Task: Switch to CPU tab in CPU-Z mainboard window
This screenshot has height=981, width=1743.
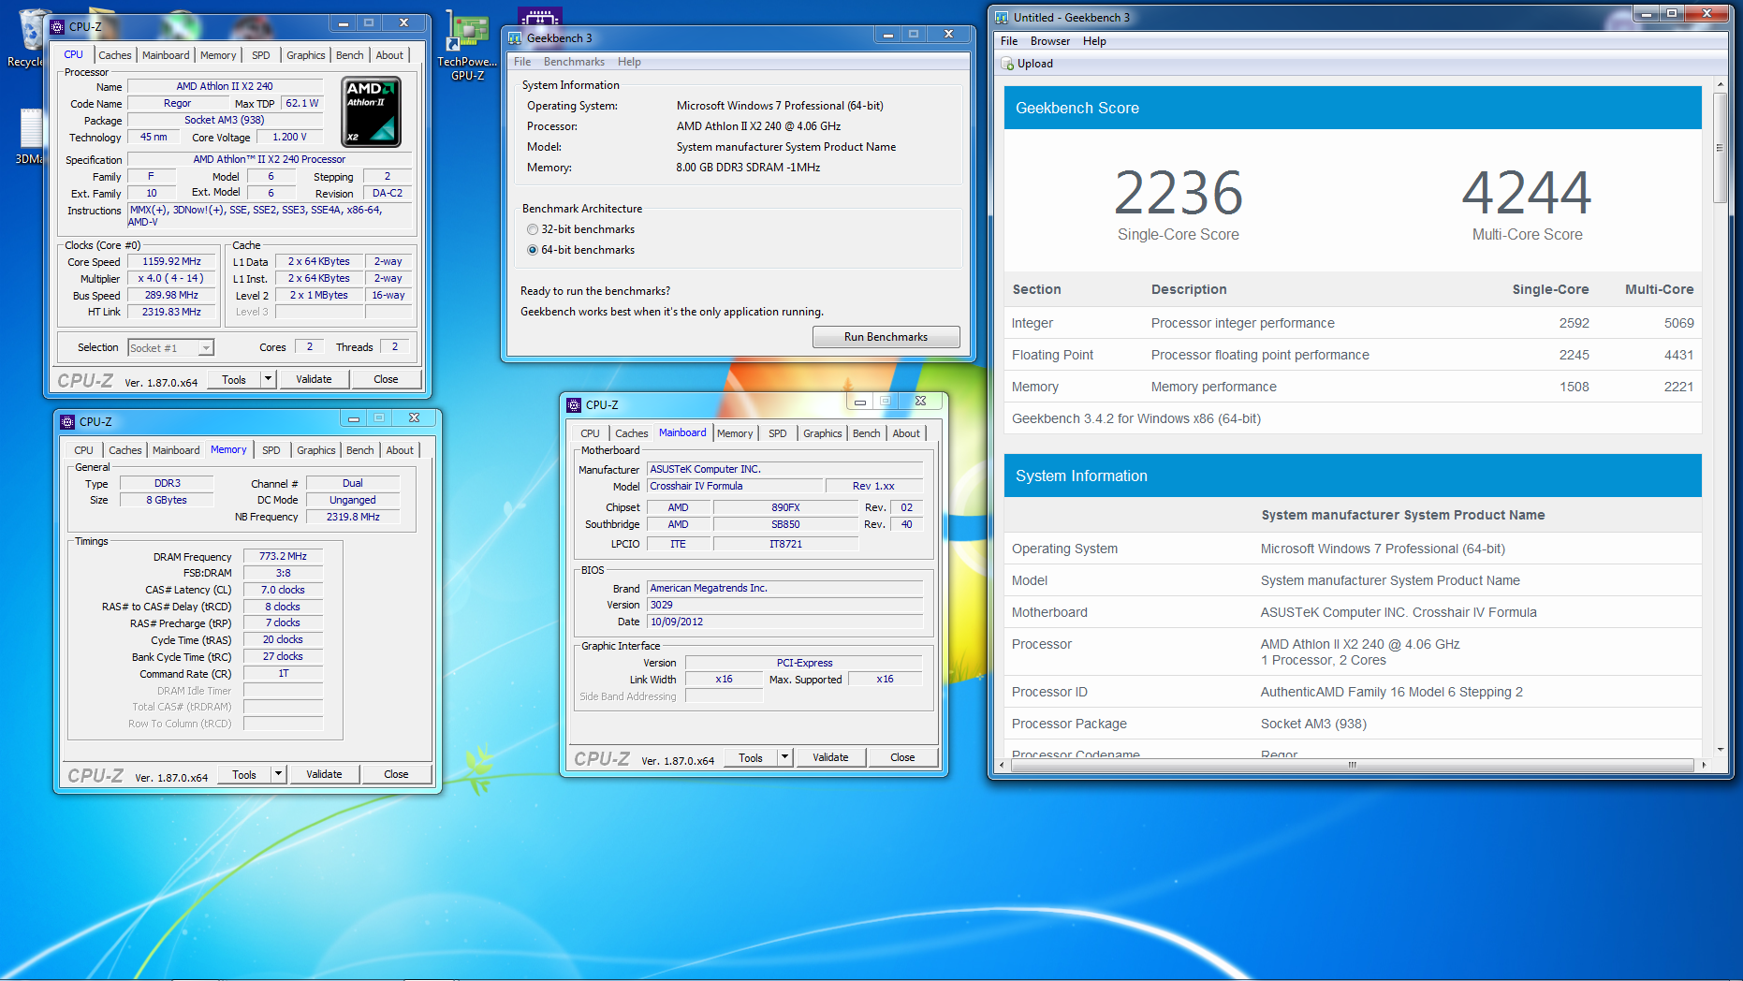Action: click(x=590, y=433)
